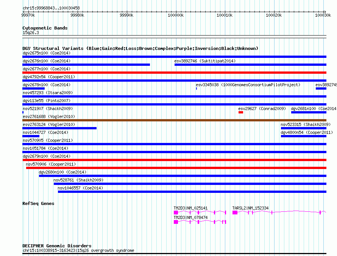
Task: Open the esv3892746 (Suktitipat2014) variant label
Action: (205, 61)
